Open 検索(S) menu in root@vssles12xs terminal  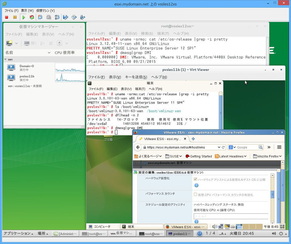(x=147, y=33)
